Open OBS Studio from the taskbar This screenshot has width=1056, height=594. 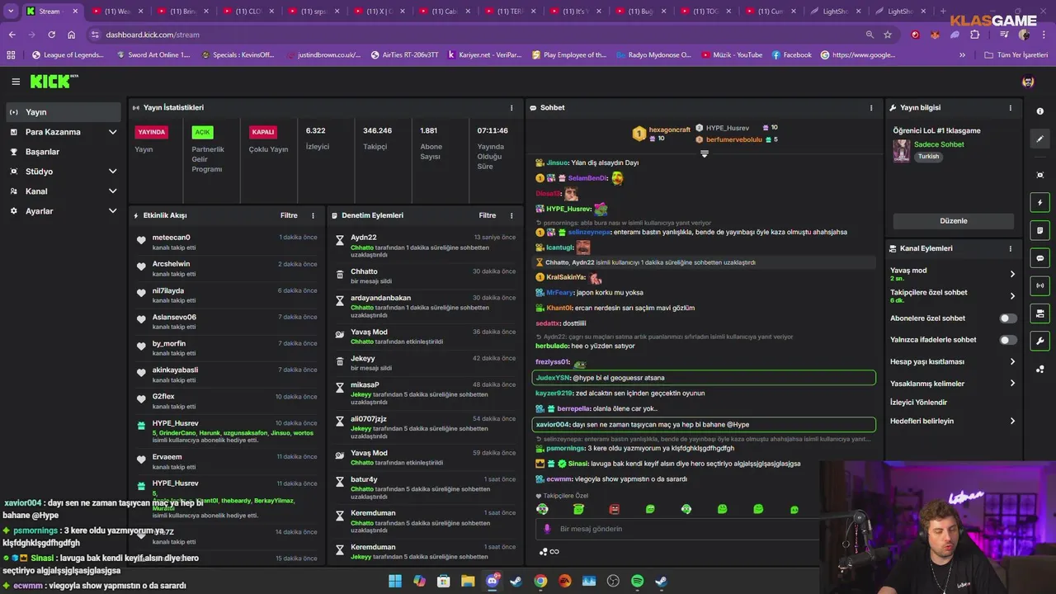pyautogui.click(x=613, y=581)
